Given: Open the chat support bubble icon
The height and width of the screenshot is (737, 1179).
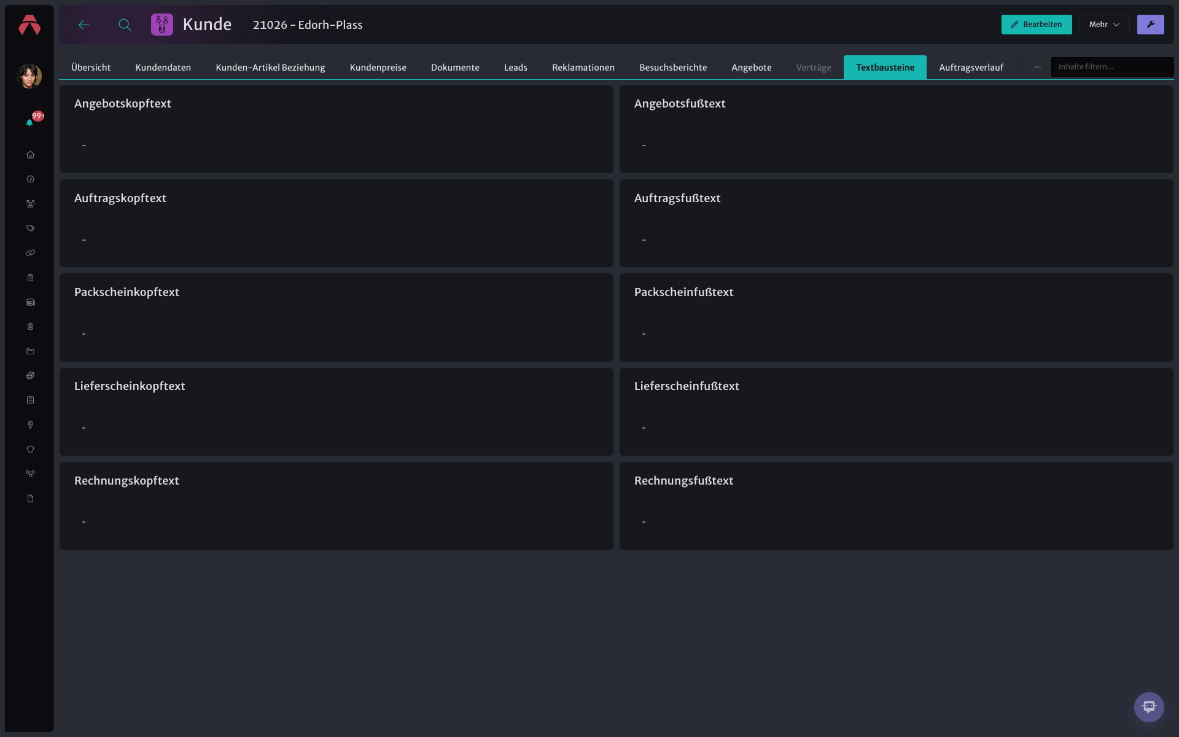Looking at the screenshot, I should (x=1149, y=707).
